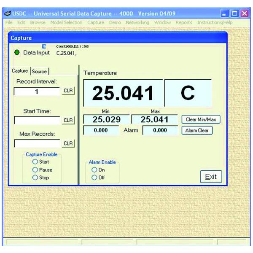Open the Demo menu
Screen dimensions: 253x253
(x=115, y=22)
